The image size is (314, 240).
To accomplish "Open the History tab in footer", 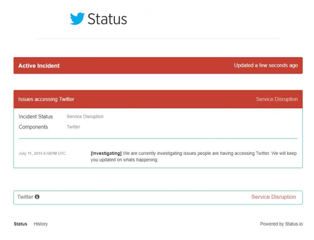I will pyautogui.click(x=41, y=224).
